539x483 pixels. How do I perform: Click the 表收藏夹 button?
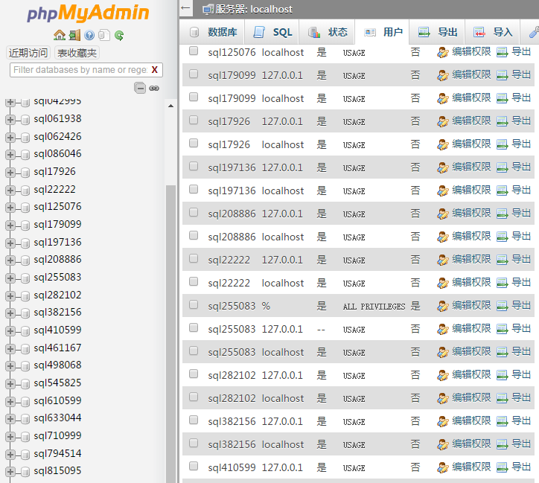tap(77, 53)
